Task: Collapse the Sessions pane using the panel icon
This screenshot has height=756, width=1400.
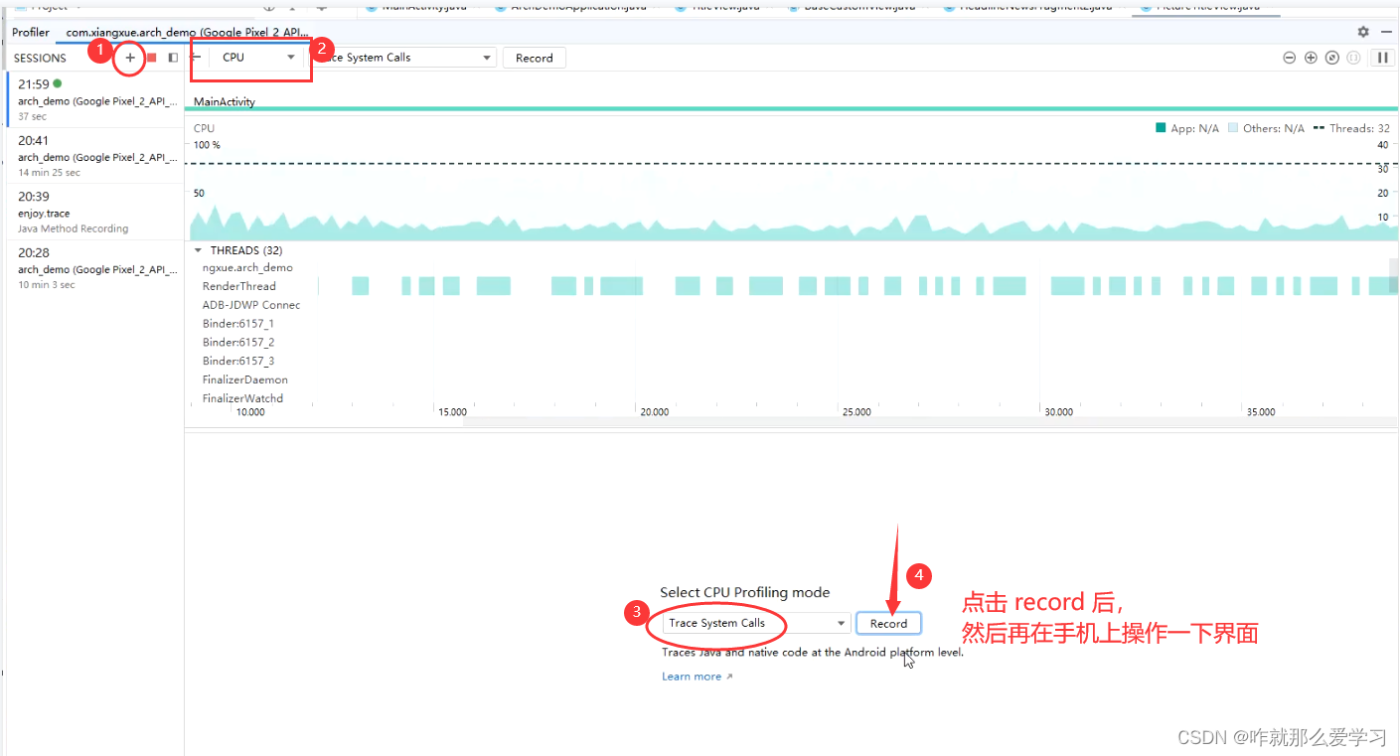Action: [173, 58]
